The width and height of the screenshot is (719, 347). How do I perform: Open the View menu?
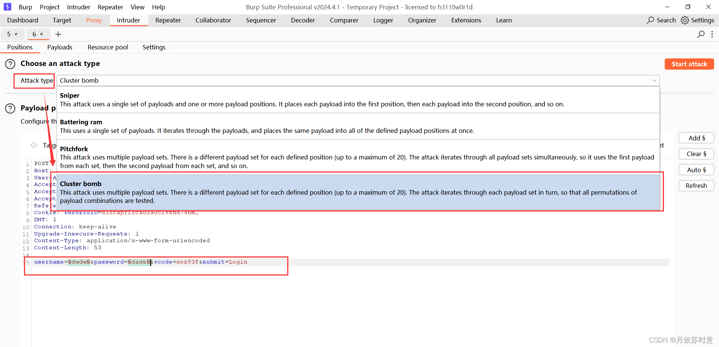click(x=137, y=7)
